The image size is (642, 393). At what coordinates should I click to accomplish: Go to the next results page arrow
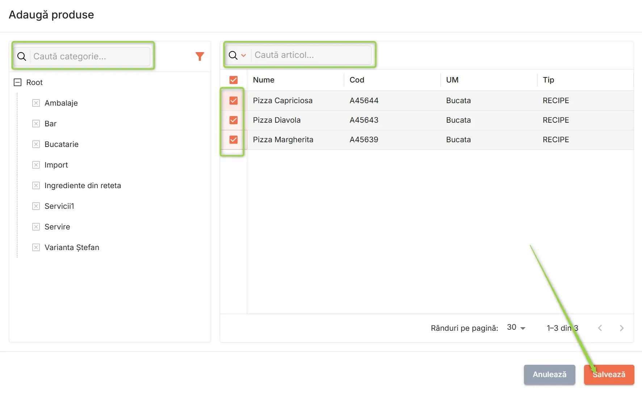tap(621, 328)
